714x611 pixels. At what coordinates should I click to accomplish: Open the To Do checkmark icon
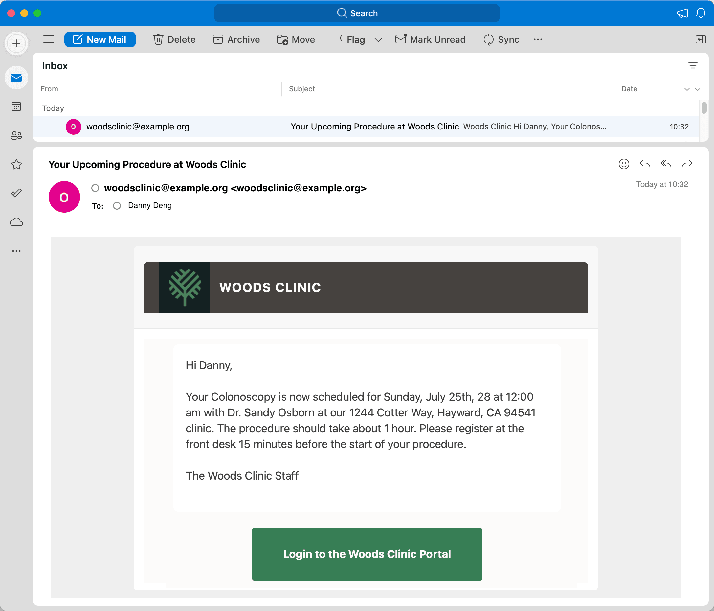16,193
